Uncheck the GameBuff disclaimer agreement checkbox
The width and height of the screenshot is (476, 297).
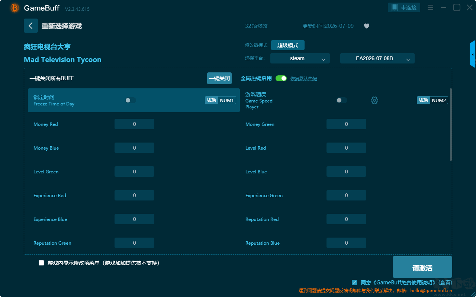[354, 283]
